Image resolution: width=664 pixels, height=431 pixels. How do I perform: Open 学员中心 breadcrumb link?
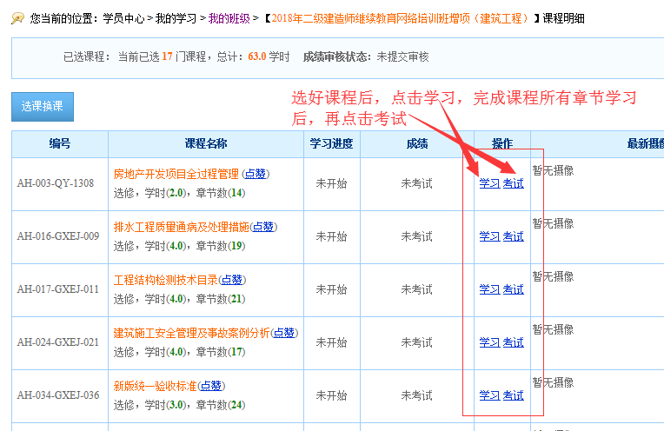point(123,17)
